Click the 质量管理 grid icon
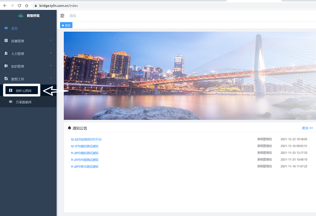 (6, 41)
